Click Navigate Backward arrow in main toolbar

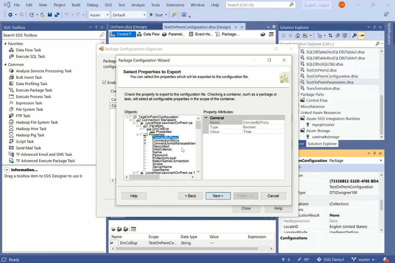10,15
